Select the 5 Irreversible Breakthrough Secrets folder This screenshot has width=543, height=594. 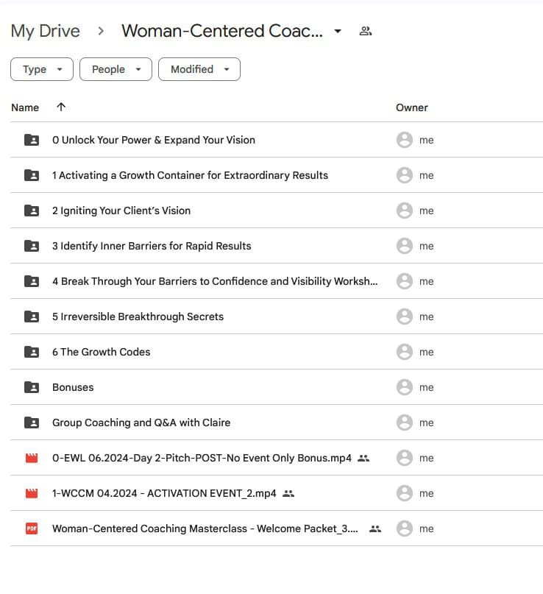(x=138, y=317)
